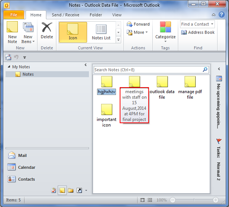Open the Folder tab
Screen dimensions: 229x207
tap(96, 15)
